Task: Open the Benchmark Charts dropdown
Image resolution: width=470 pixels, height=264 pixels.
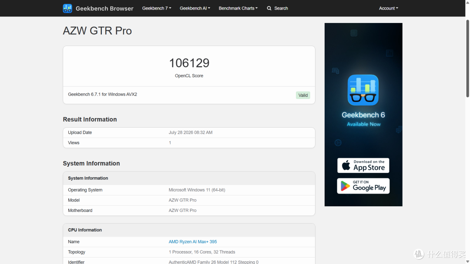Action: click(238, 8)
